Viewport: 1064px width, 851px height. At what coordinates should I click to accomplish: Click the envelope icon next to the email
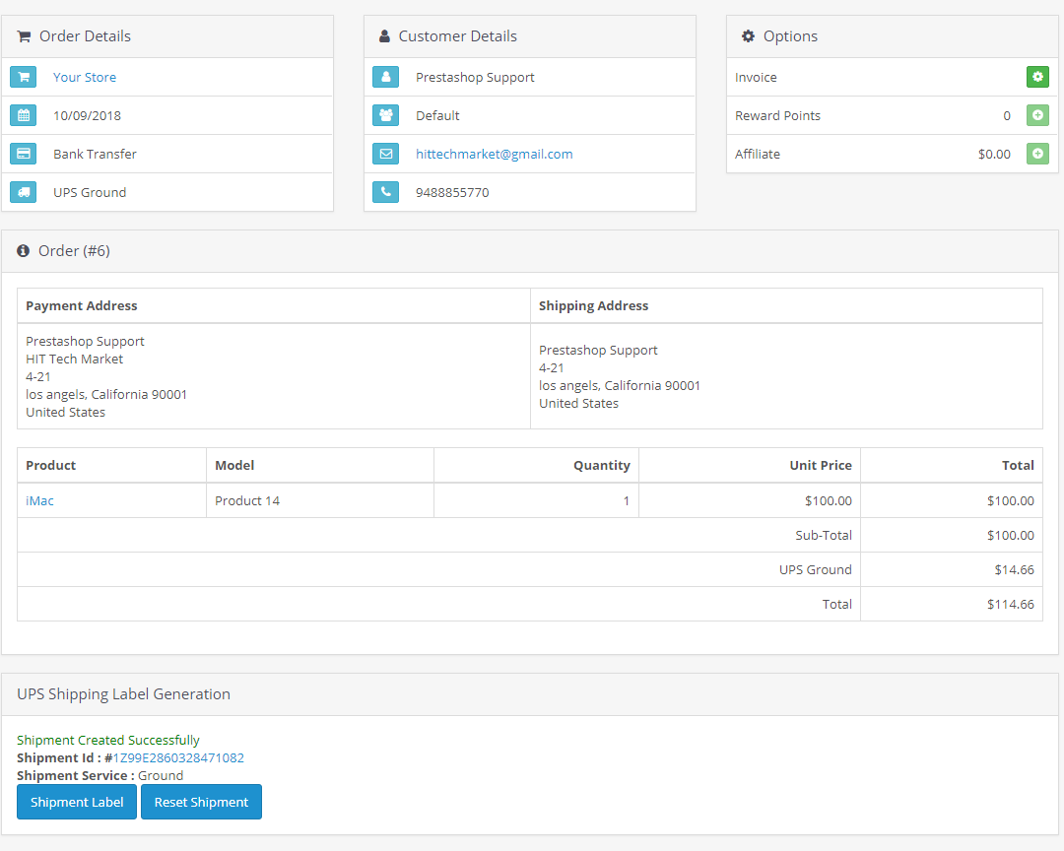click(x=385, y=154)
